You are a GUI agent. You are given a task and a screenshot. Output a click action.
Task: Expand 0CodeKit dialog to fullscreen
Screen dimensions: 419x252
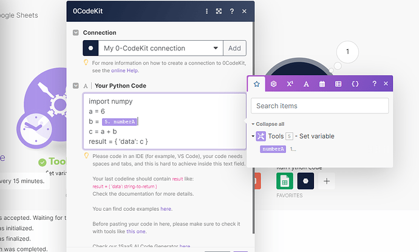point(219,12)
